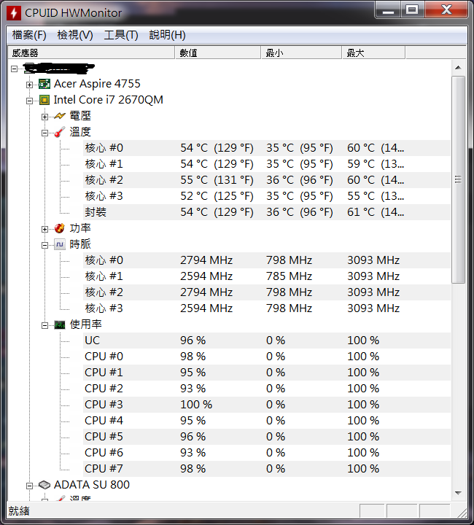Open the 檢視(V) view menu
Image resolution: width=474 pixels, height=525 pixels.
75,35
